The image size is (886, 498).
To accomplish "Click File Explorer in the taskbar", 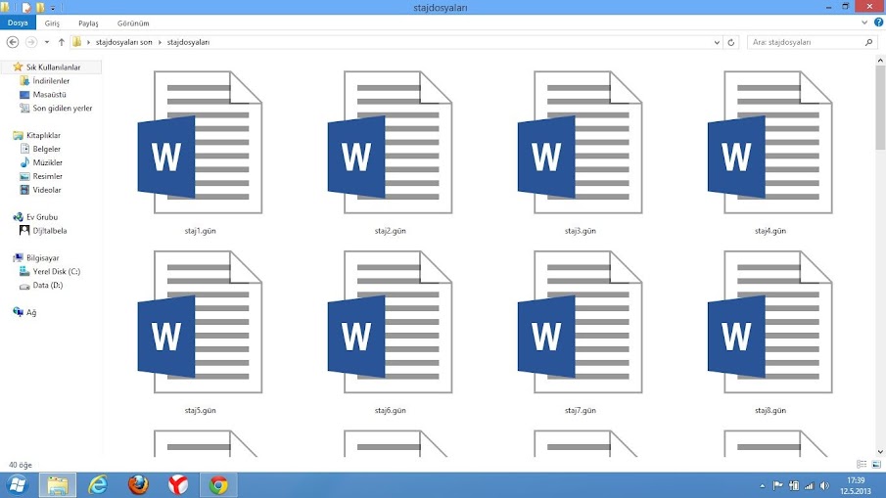I will [x=58, y=485].
